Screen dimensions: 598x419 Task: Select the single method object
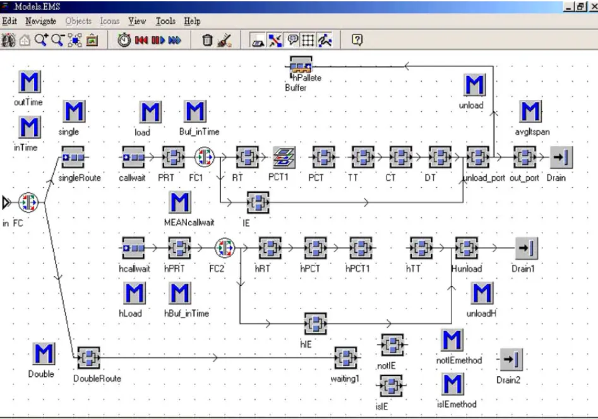point(74,111)
